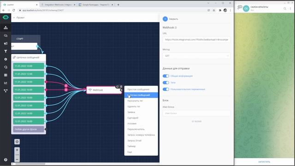Click the Любая другая фраза button
The width and height of the screenshot is (295, 166).
click(x=29, y=129)
